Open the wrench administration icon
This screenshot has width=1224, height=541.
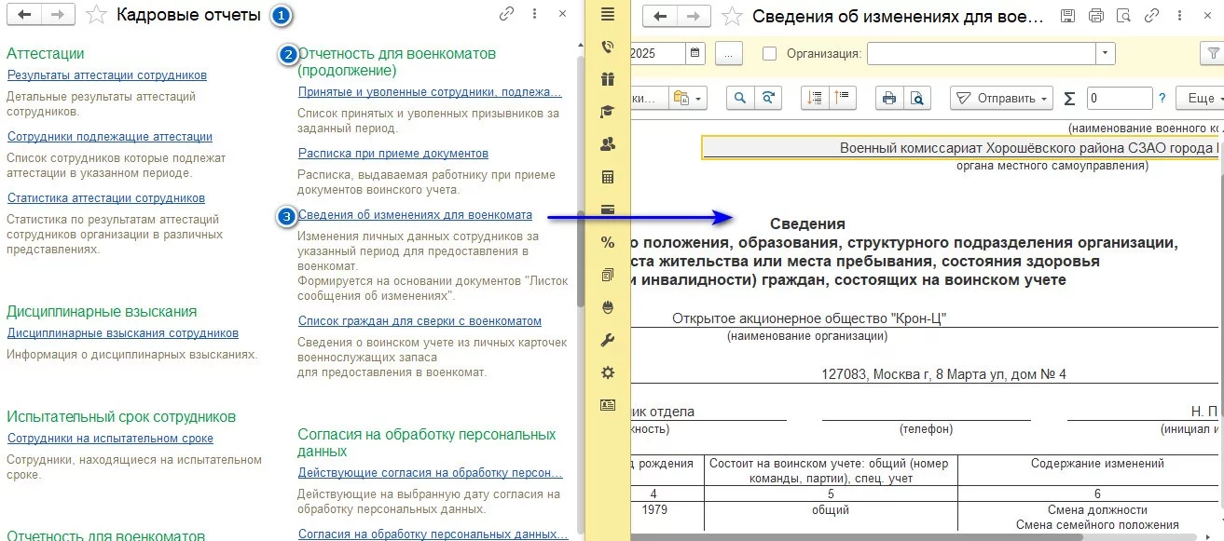click(x=608, y=340)
